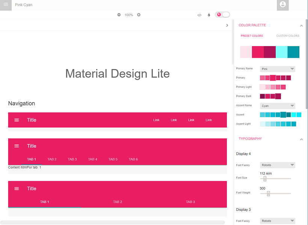
Task: Open the main hamburger menu at top-left
Action: [x=6, y=5]
